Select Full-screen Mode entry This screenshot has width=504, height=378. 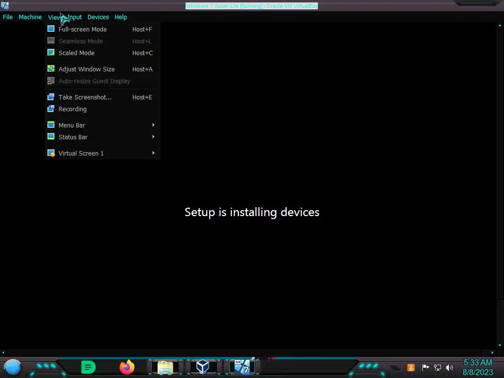[x=102, y=29]
